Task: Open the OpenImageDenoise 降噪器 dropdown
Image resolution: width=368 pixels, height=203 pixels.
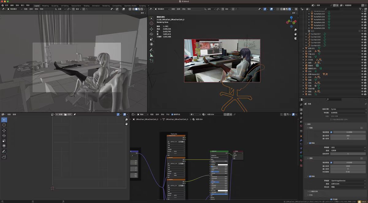Action: coord(348,181)
